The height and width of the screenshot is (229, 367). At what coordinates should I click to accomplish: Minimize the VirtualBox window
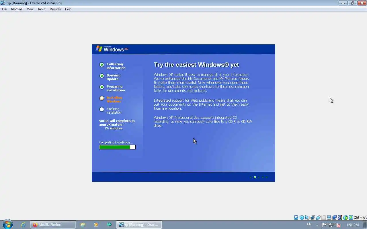tap(343, 3)
